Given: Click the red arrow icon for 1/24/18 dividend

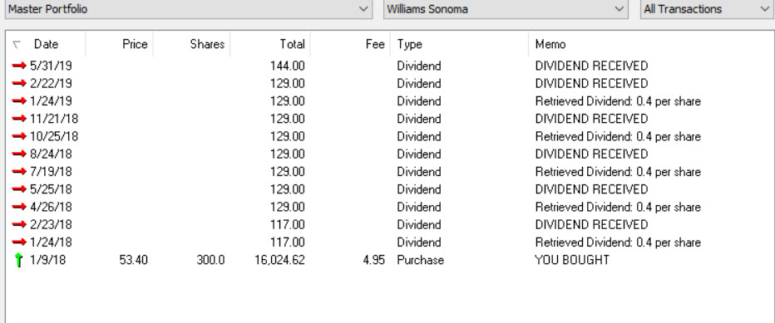Looking at the screenshot, I should (x=19, y=242).
